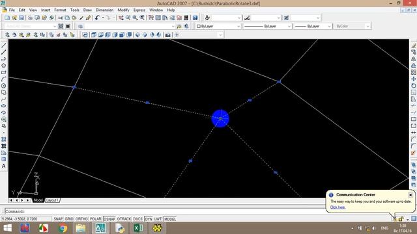
Task: Expand the undo history arrow
Action: [x=103, y=18]
